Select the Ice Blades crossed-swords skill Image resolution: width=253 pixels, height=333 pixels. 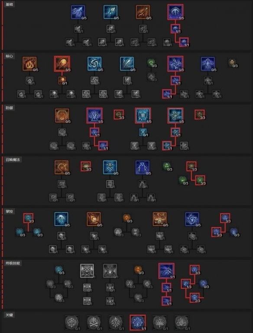pos(110,167)
